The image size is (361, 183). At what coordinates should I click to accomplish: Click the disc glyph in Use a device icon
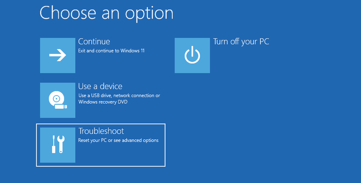tap(56, 100)
